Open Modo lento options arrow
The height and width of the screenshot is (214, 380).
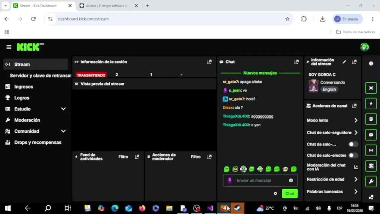pyautogui.click(x=356, y=120)
